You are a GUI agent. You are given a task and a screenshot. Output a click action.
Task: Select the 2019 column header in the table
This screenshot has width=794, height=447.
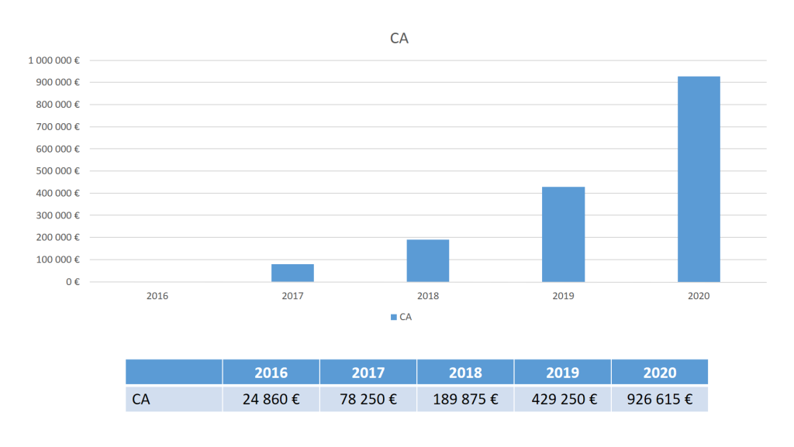563,372
